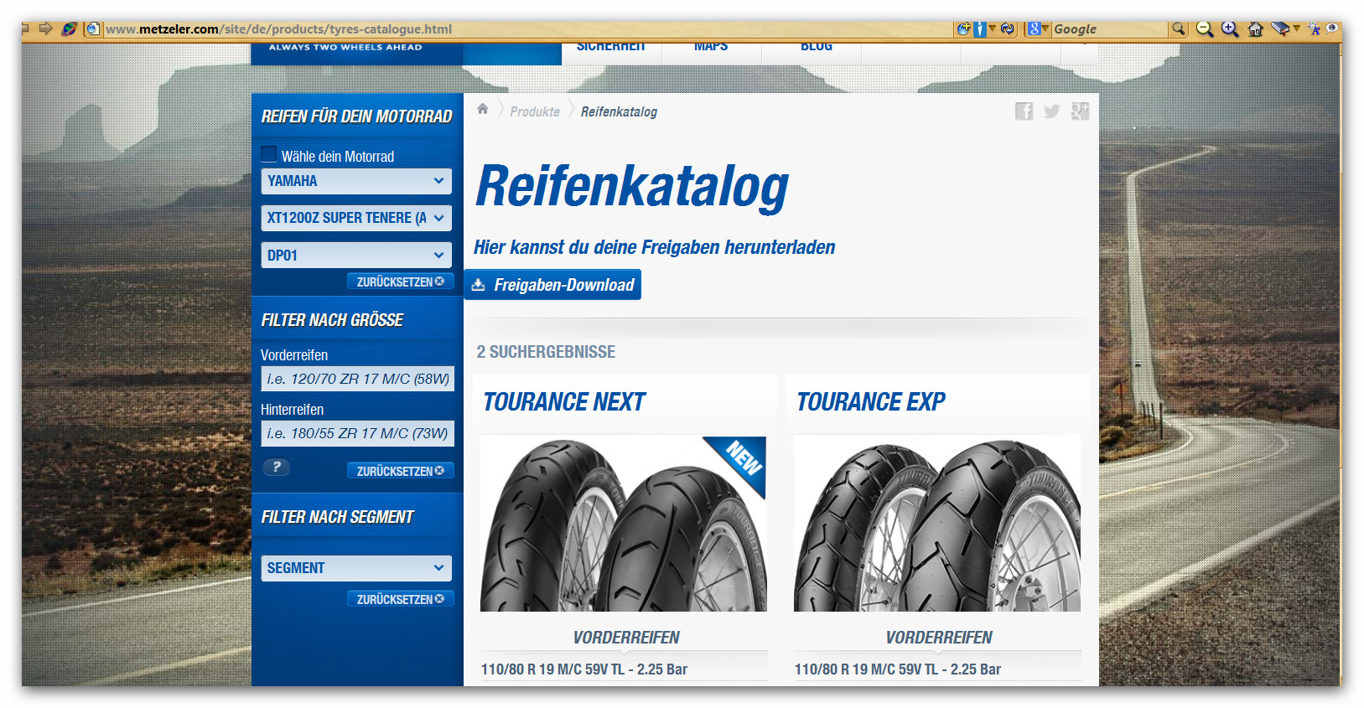
Task: Toggle the 'Wähle dein Motorrad' checkbox
Action: click(269, 155)
